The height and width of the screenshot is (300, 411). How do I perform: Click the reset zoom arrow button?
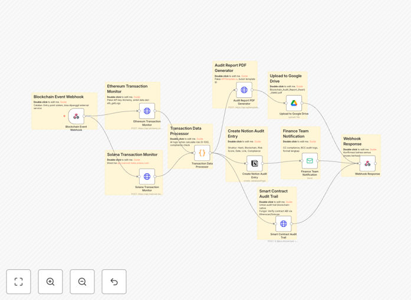[x=114, y=282]
